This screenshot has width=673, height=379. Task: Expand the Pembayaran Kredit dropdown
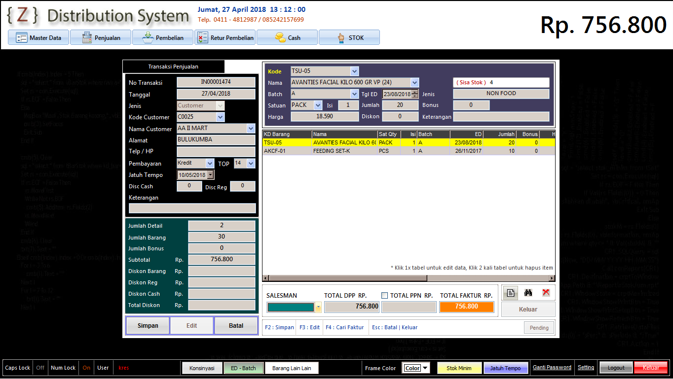click(x=210, y=163)
